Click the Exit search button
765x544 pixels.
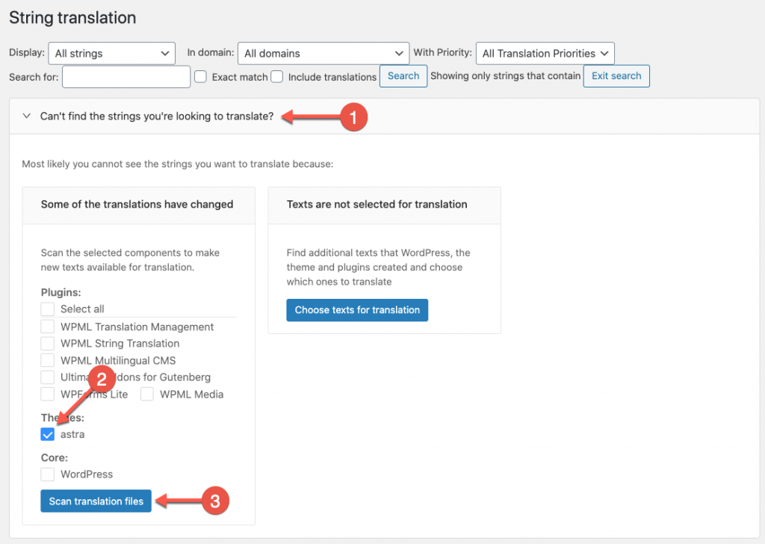616,76
